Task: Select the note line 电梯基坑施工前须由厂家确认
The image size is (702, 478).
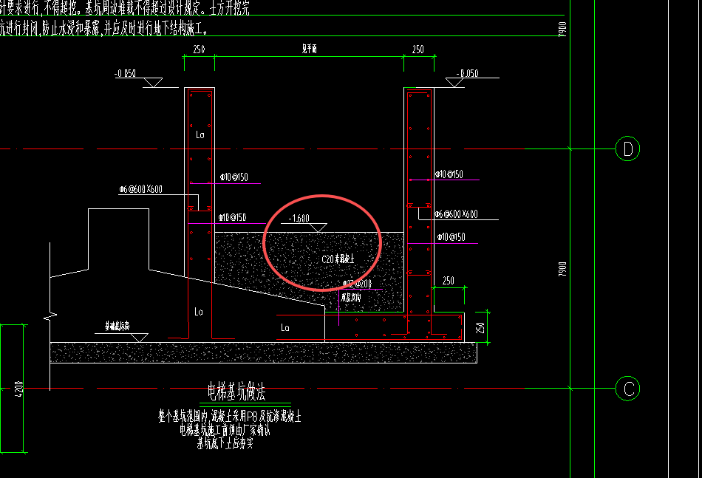Action: tap(225, 430)
